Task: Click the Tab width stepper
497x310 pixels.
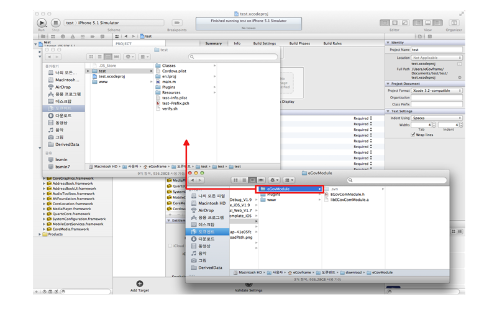Action: (x=434, y=125)
